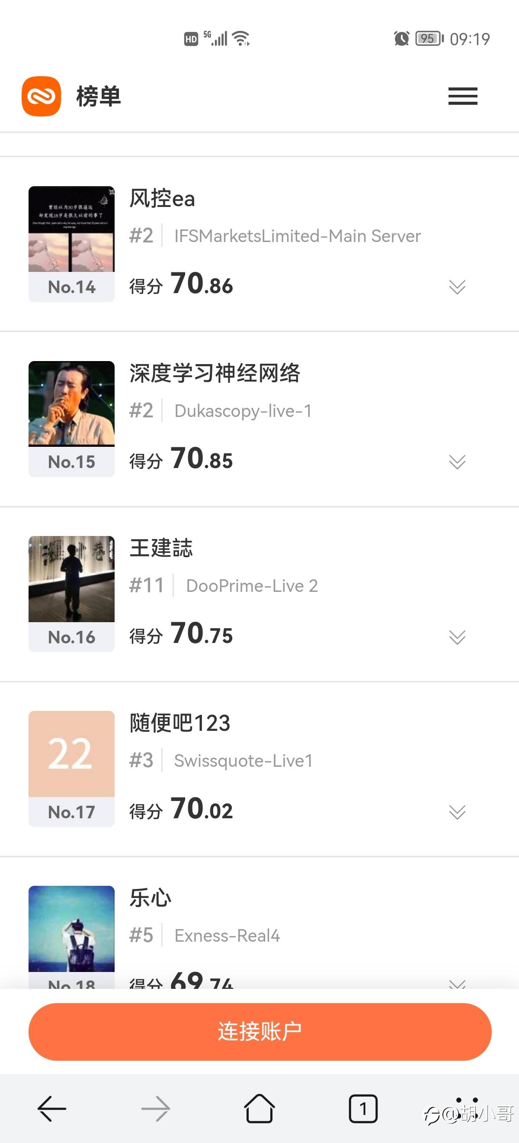519x1143 pixels.
Task: Open the smoking man avatar of No.15
Action: [x=71, y=404]
